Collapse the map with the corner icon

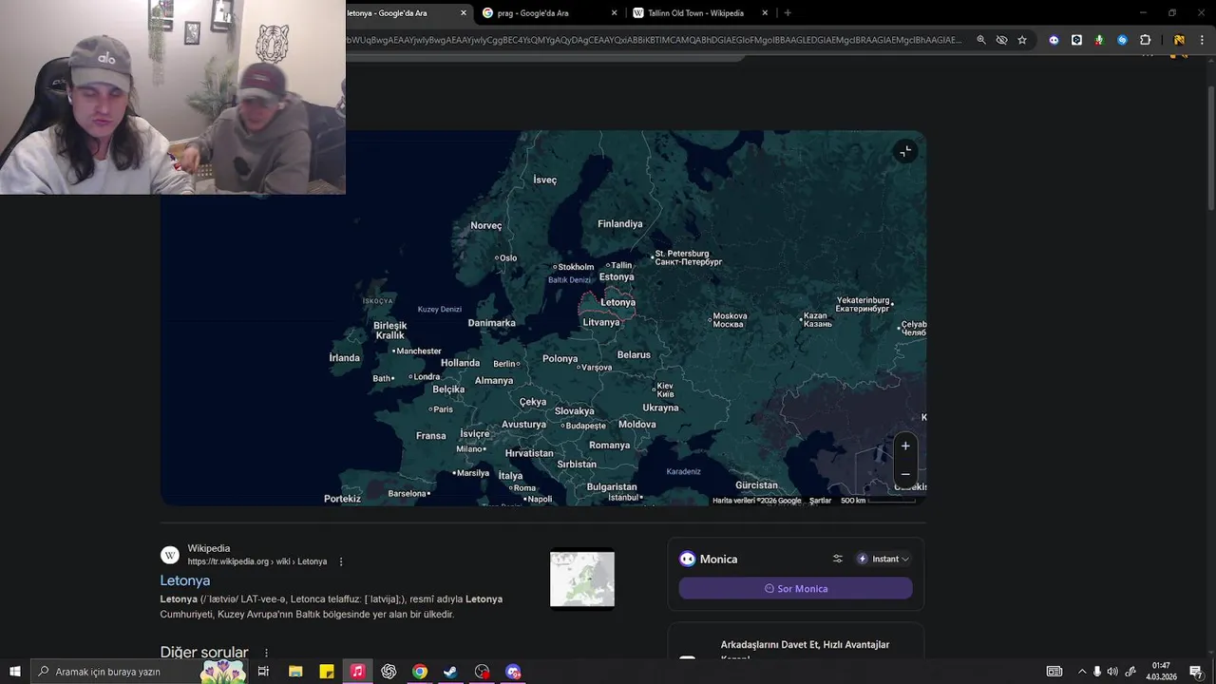[905, 152]
